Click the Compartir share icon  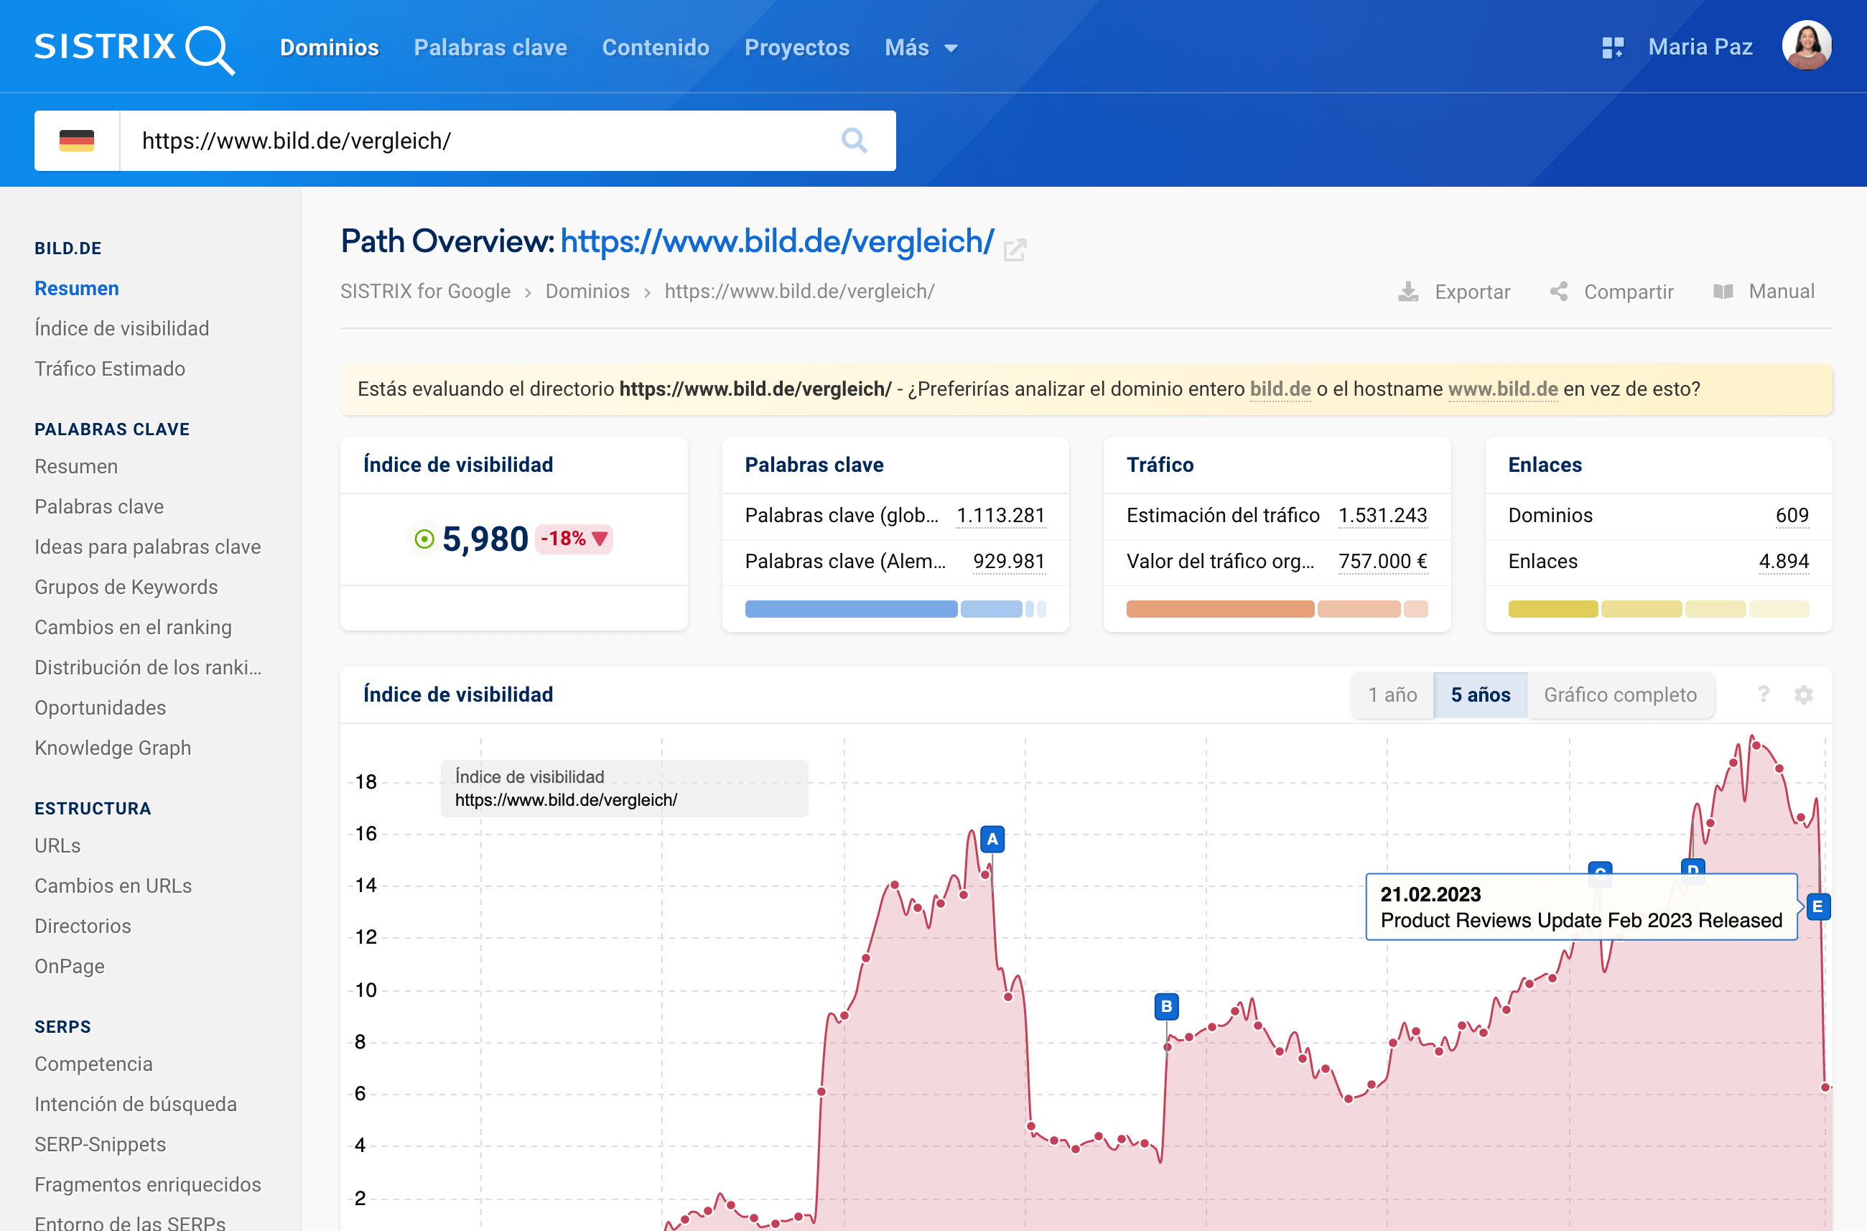[1558, 292]
